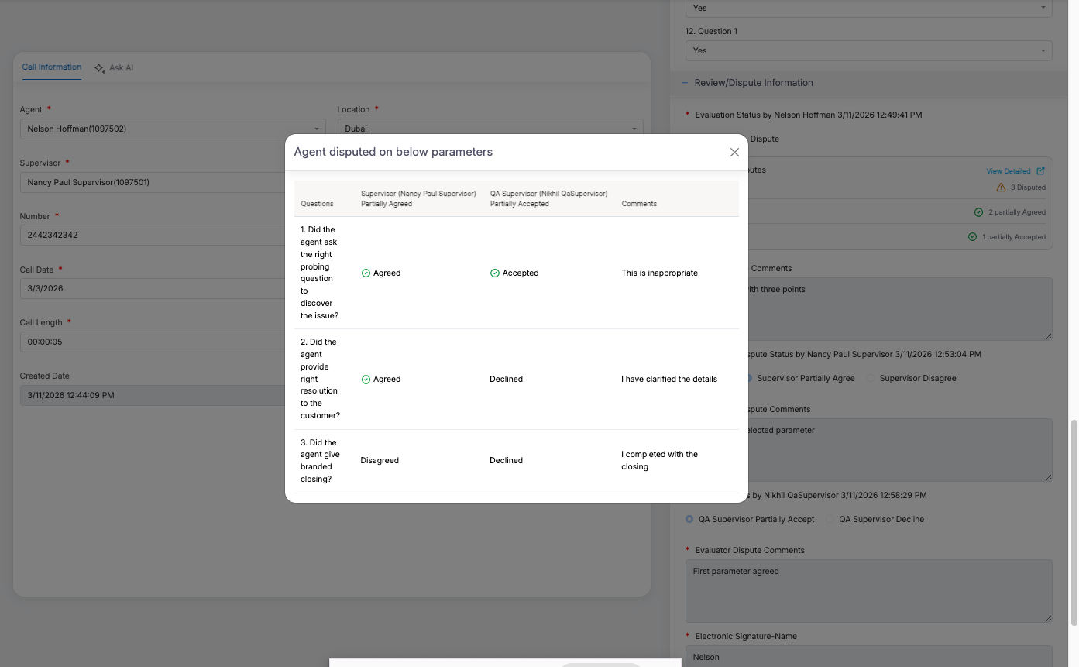Switch to the Ask AI tab
The height and width of the screenshot is (667, 1079).
[x=121, y=68]
